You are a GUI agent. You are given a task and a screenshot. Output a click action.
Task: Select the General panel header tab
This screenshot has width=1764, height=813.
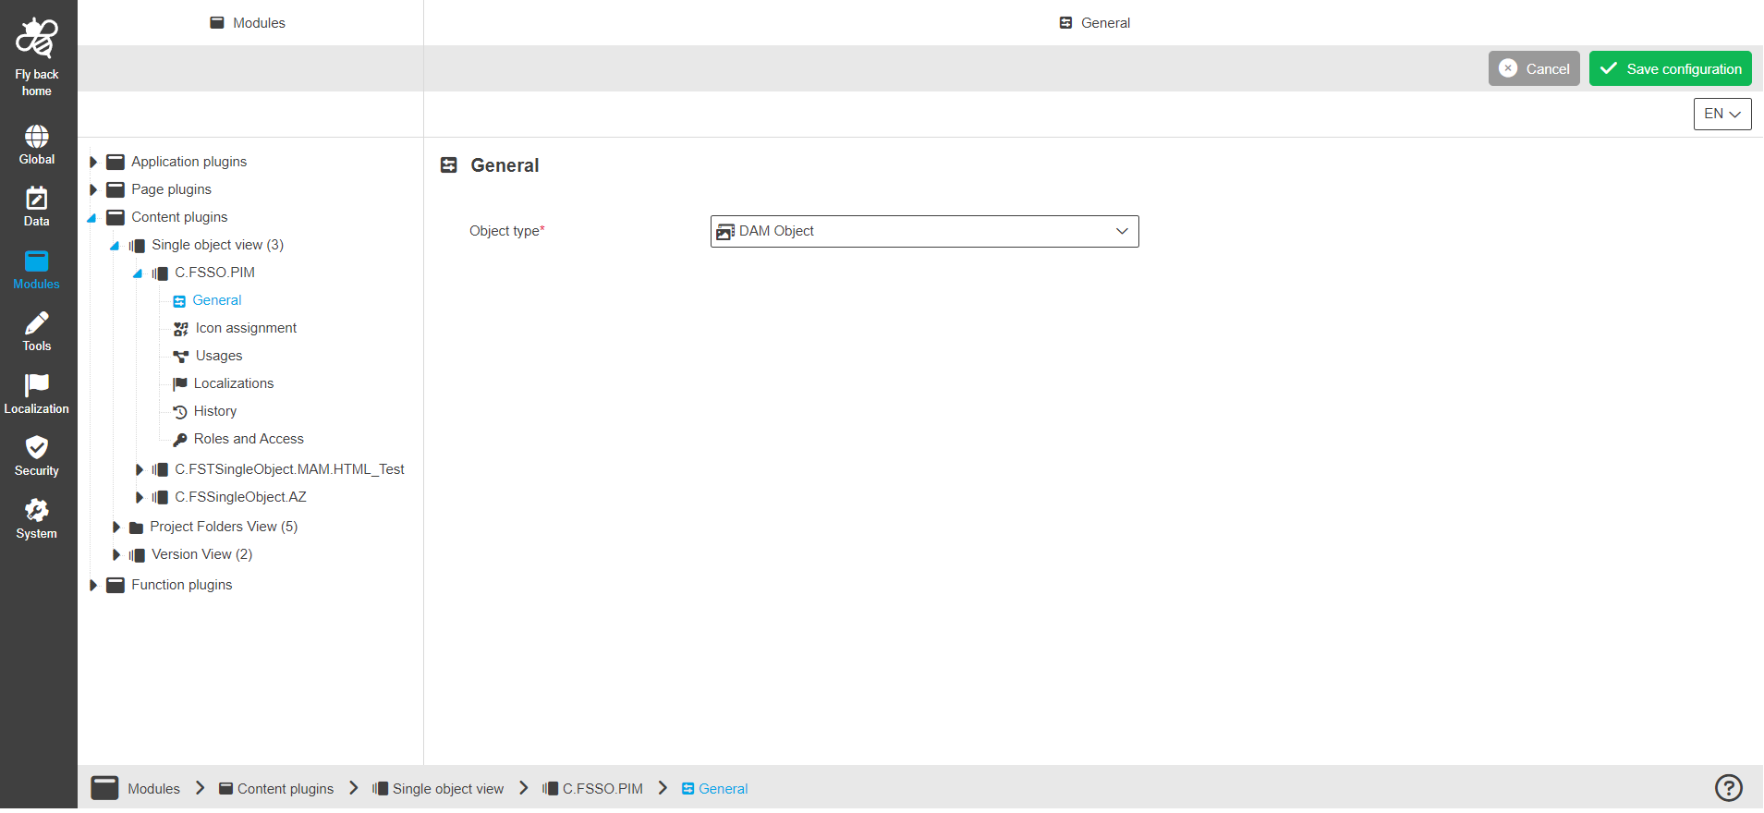click(x=1094, y=23)
